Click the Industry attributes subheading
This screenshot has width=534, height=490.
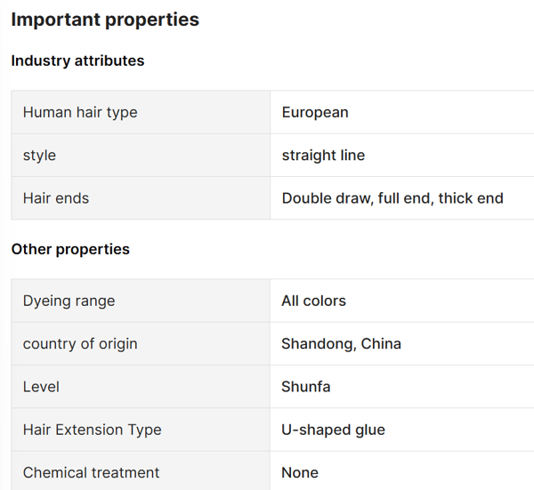coord(77,60)
